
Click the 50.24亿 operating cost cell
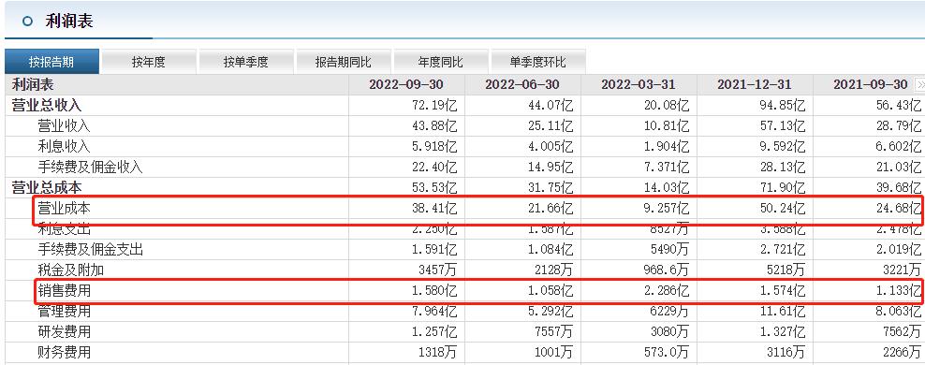tap(783, 209)
